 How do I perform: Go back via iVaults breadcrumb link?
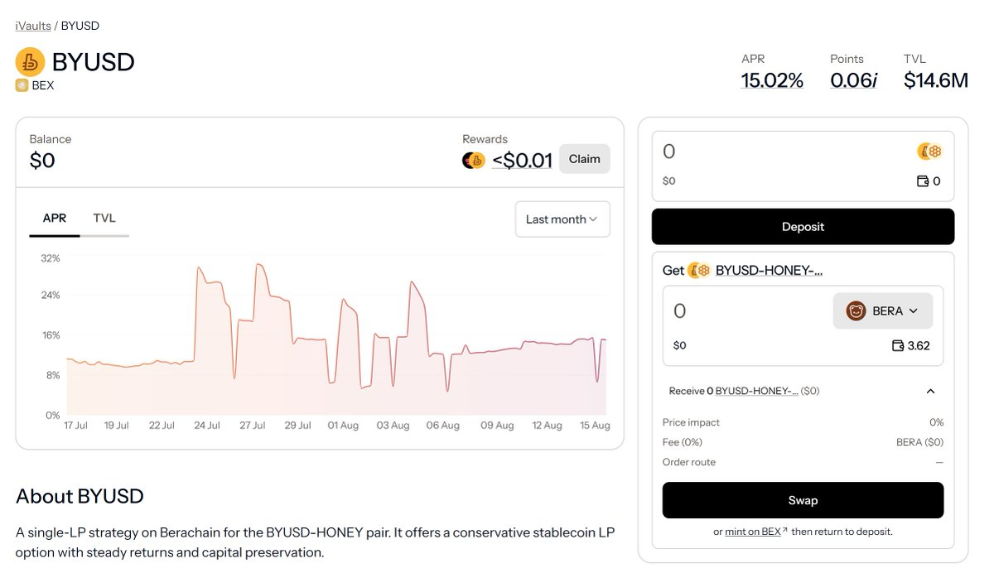pyautogui.click(x=33, y=26)
